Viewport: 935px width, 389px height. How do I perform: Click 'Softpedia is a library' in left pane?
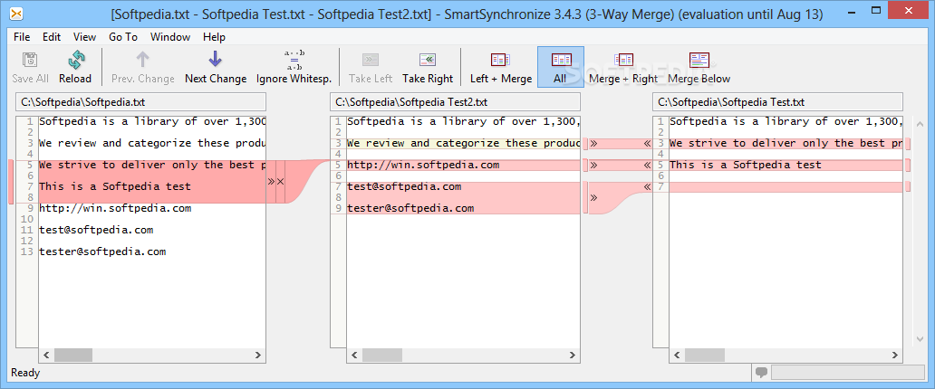152,121
